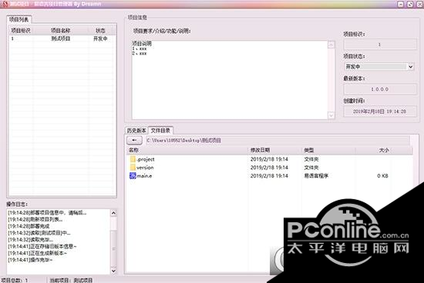Click log entry [19:14:41]正在生成新版本
This screenshot has width=424, height=283.
click(x=37, y=253)
